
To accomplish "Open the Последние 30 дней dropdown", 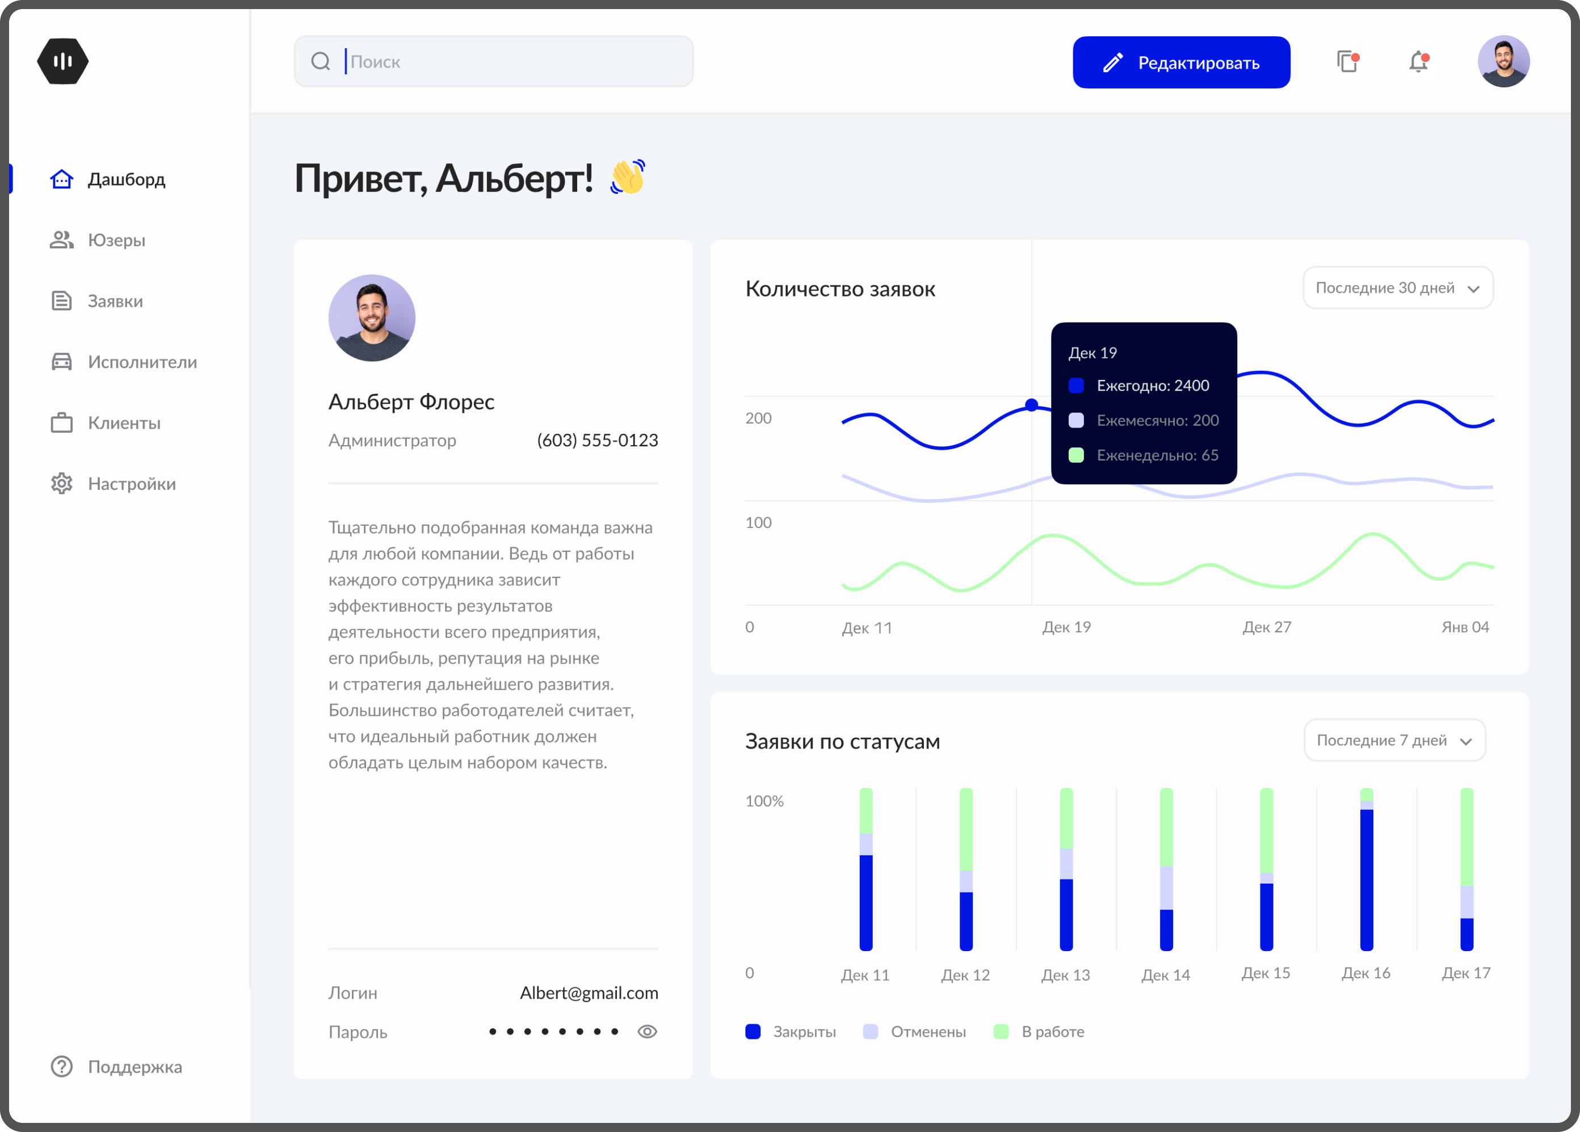I will click(x=1397, y=288).
